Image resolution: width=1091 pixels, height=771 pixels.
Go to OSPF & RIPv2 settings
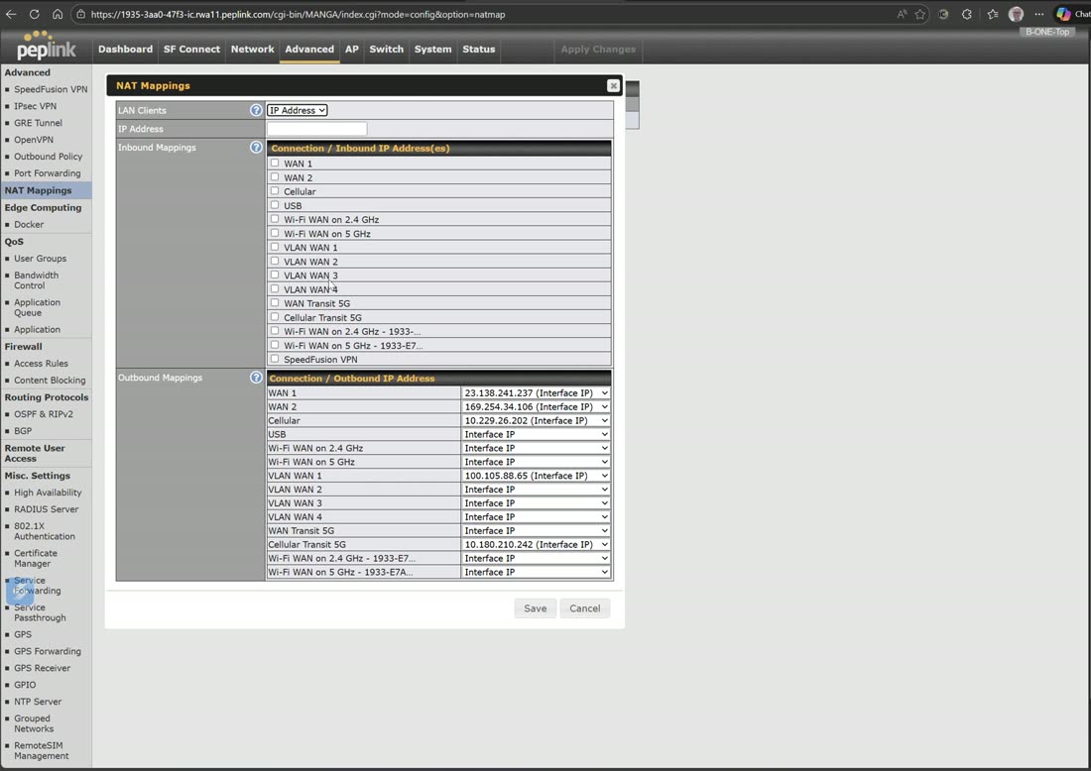coord(43,413)
